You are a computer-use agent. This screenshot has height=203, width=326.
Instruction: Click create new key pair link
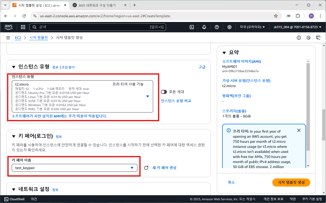coord(164,168)
